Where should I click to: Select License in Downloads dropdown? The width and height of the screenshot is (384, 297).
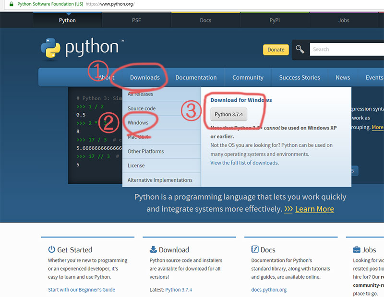click(x=161, y=166)
